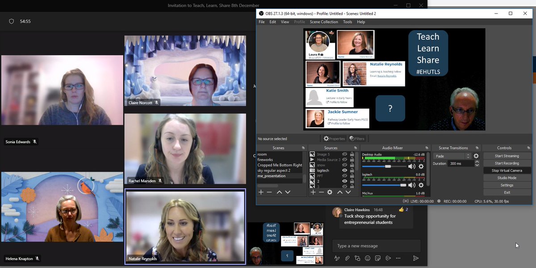Show the snow source with its eye icon
Viewport: 536px width, 268px height.
click(345, 165)
